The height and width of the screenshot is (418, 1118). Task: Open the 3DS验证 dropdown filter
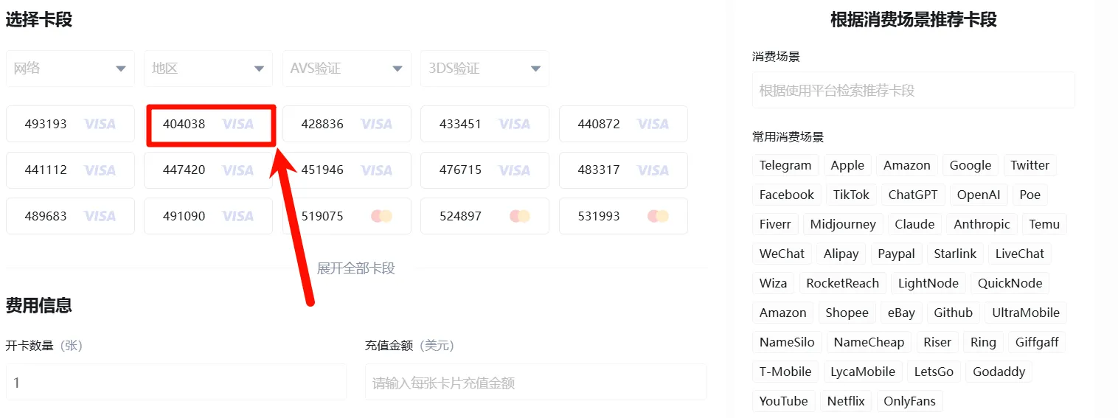(x=485, y=69)
